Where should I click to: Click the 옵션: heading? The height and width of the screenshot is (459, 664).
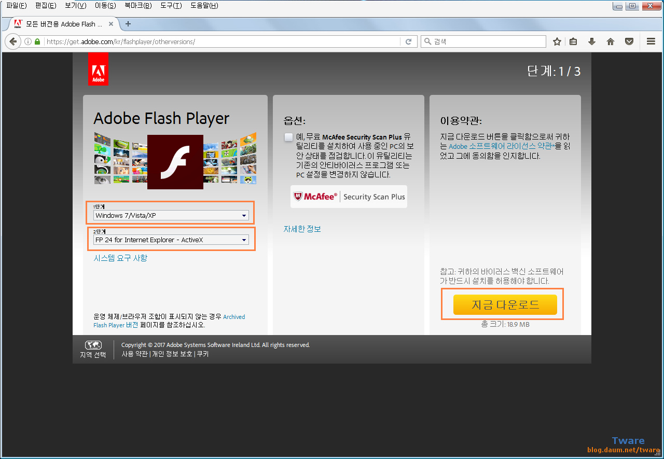click(x=295, y=121)
